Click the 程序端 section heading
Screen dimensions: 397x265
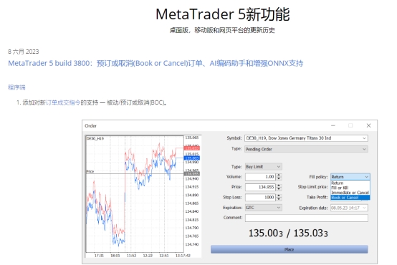[16, 87]
